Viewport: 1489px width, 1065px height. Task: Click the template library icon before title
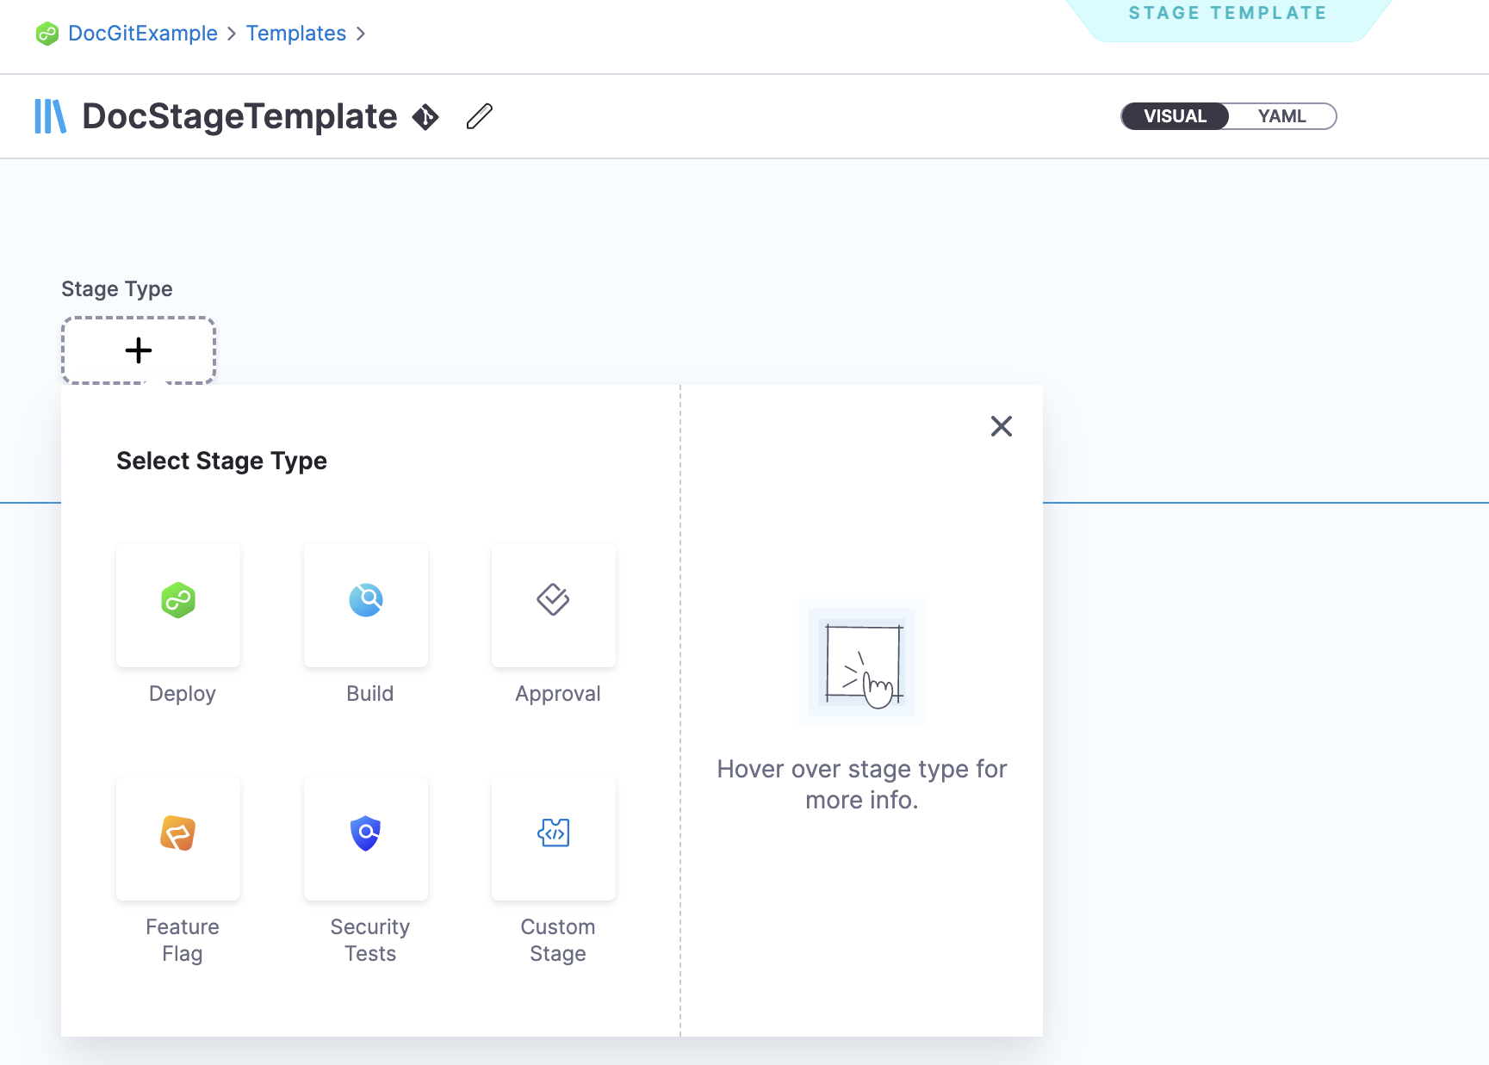[50, 116]
